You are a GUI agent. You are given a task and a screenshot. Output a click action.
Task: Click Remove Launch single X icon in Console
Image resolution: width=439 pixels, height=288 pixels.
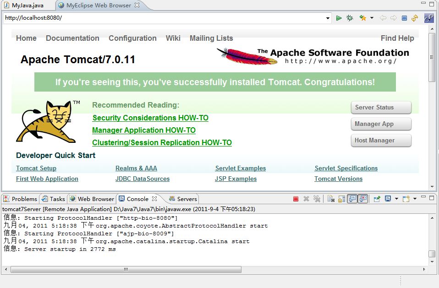point(306,199)
